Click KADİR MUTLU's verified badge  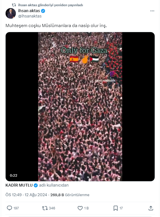click(36, 185)
